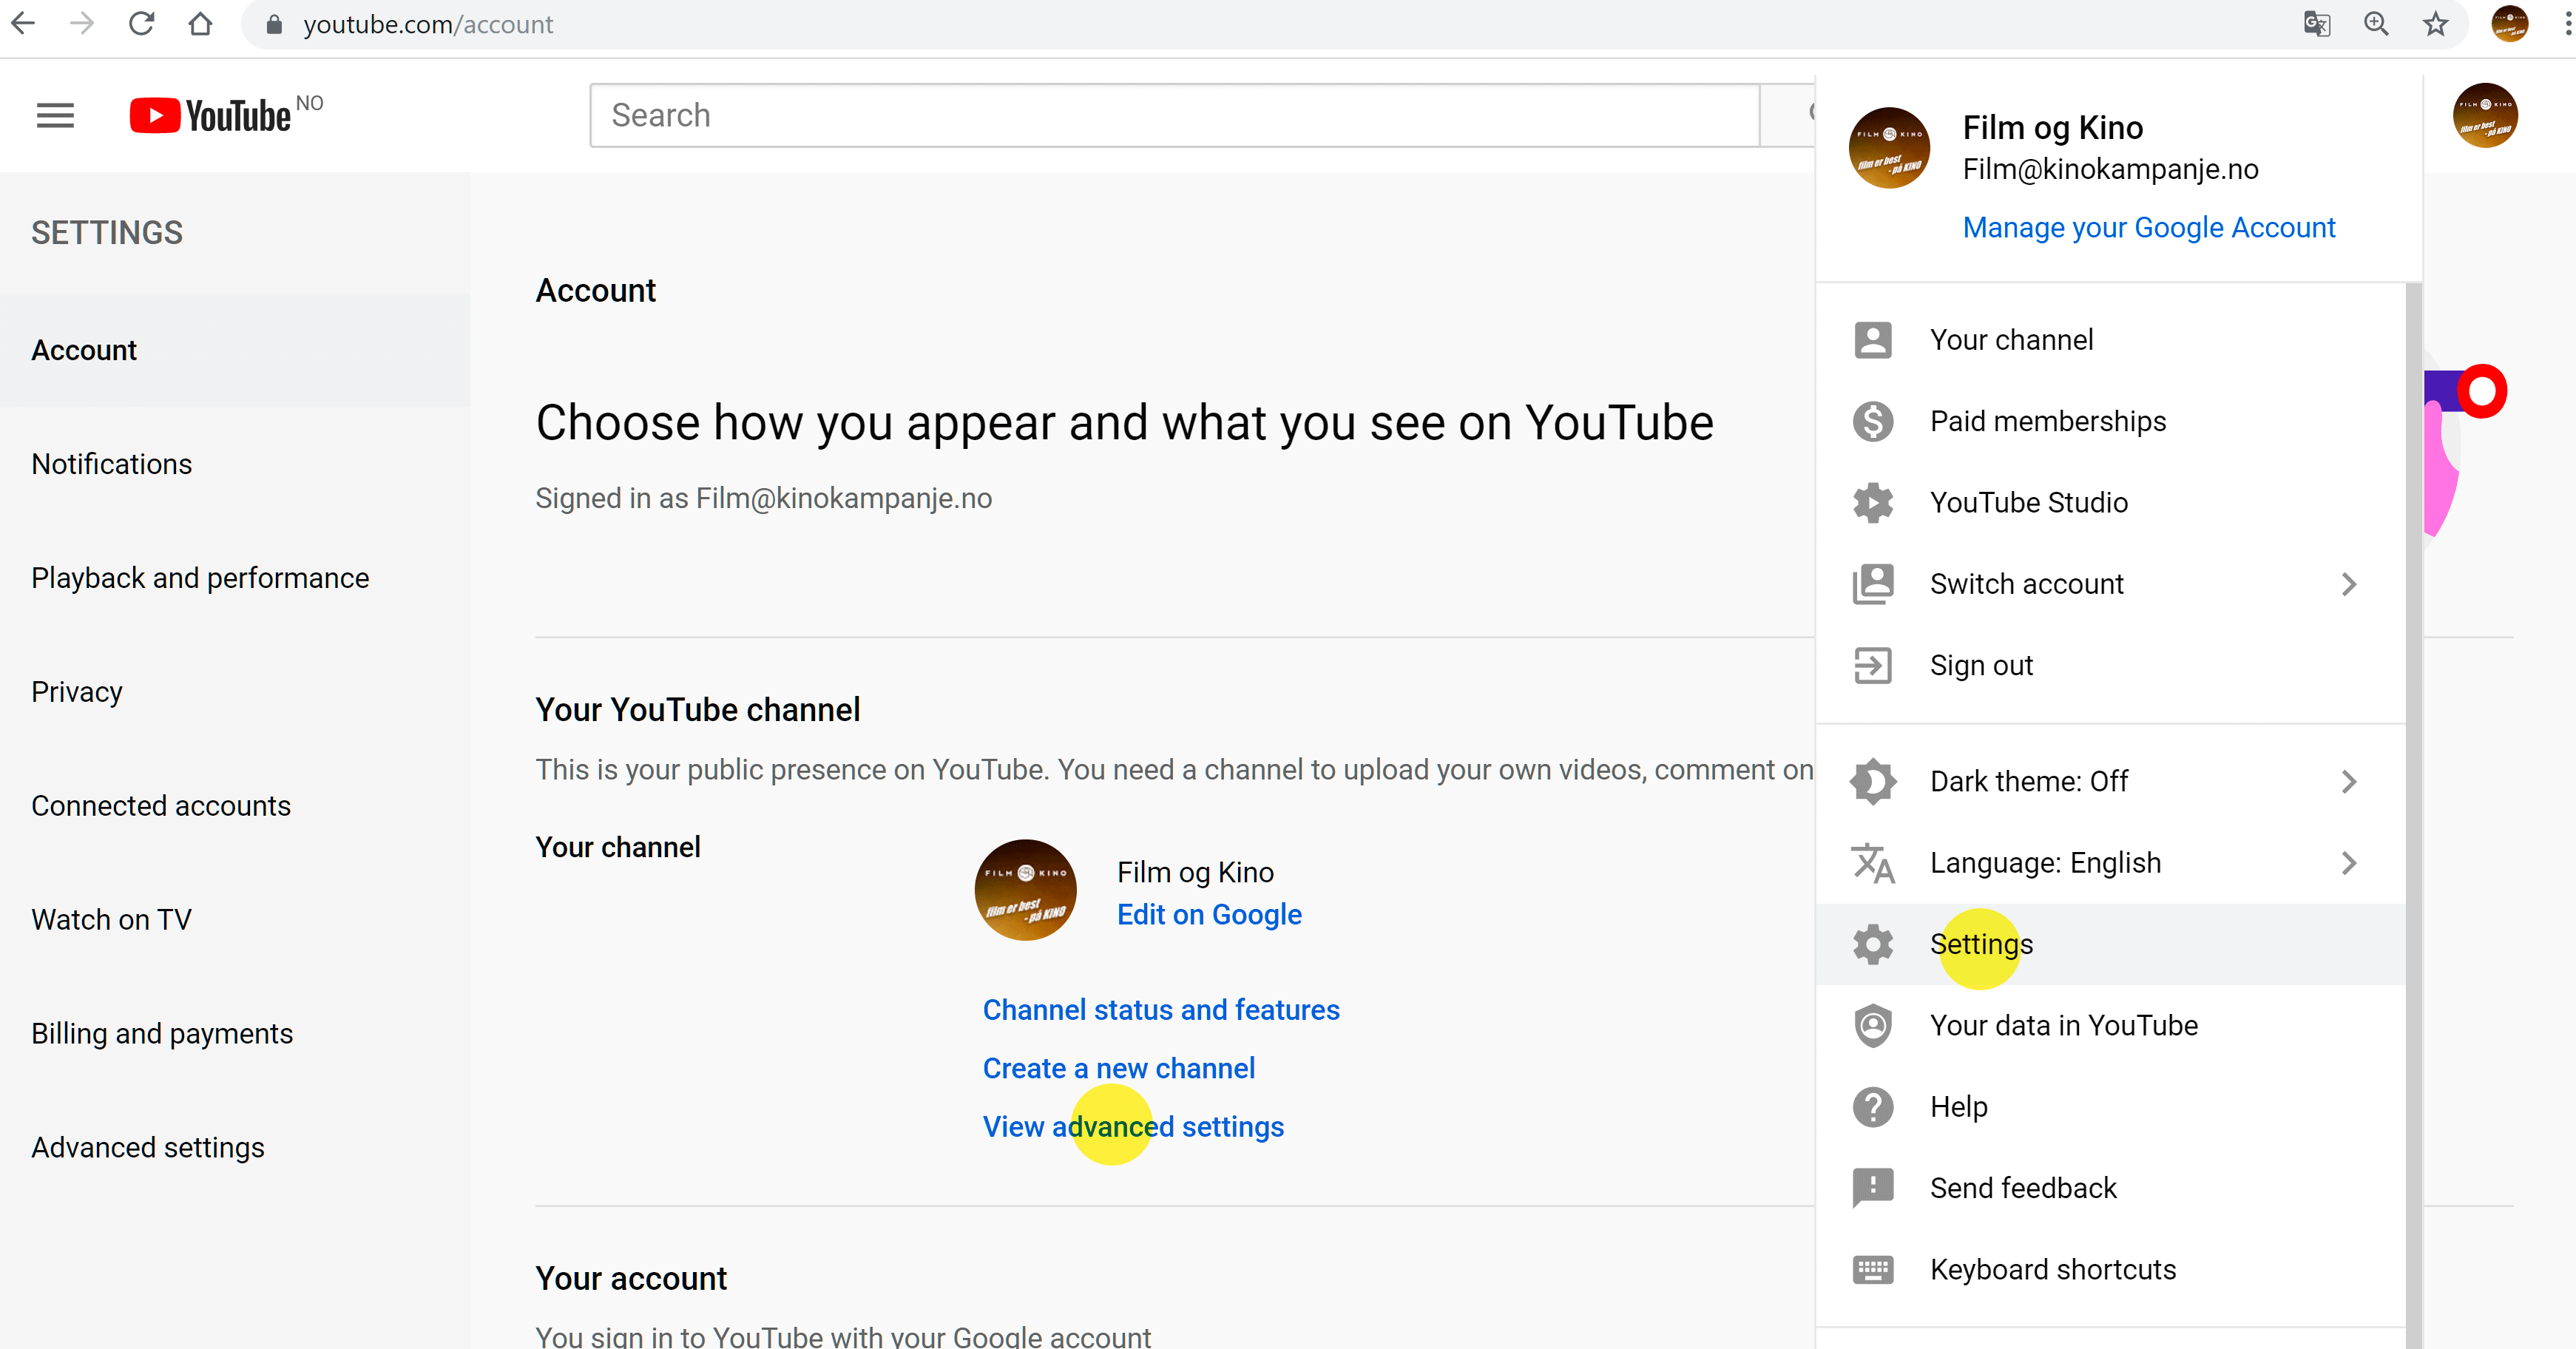Click the browser forward arrow
The width and height of the screenshot is (2576, 1349).
[82, 24]
